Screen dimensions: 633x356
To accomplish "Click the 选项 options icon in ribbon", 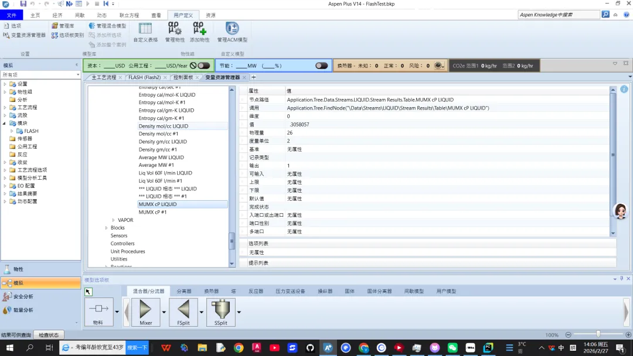I will tap(12, 26).
